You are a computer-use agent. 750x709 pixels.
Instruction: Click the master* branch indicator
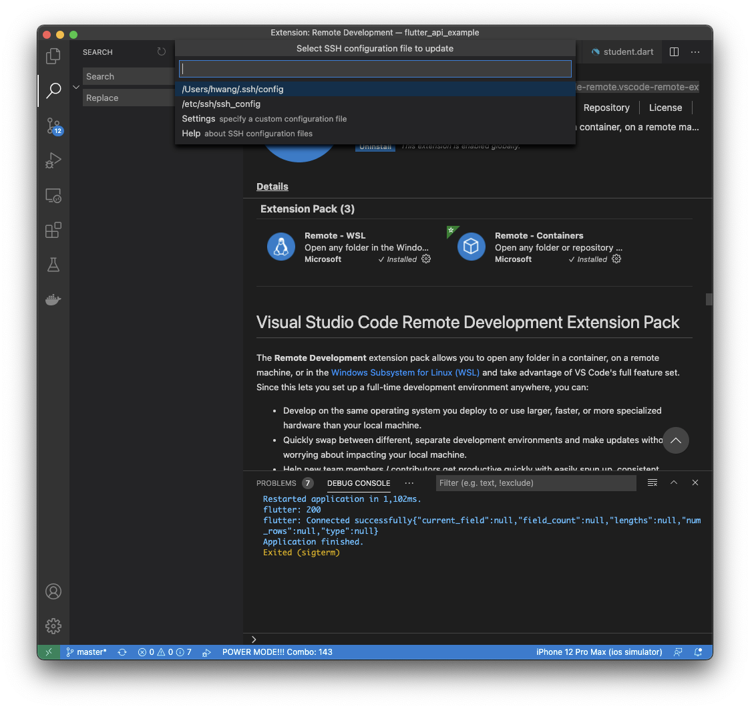coord(86,652)
